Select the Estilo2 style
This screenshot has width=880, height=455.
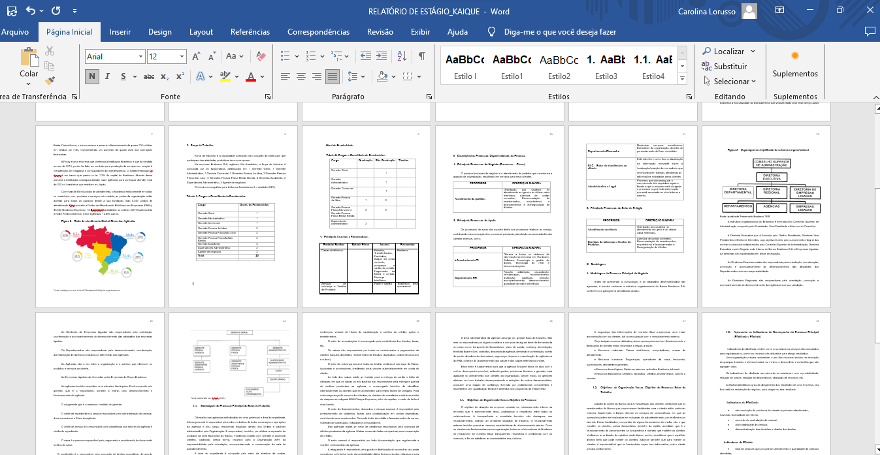(x=559, y=66)
